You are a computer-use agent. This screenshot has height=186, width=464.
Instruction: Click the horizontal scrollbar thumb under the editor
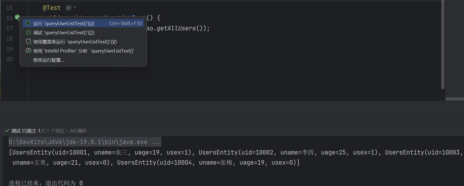tap(455, 99)
